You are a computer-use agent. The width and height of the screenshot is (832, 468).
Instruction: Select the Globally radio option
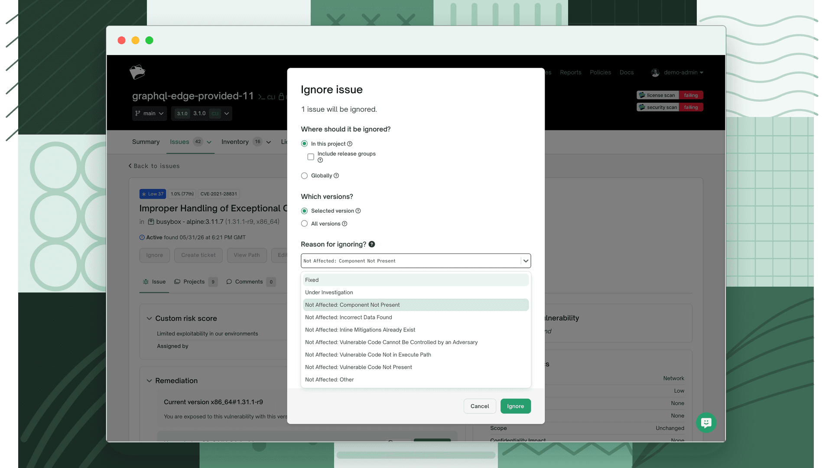coord(304,175)
